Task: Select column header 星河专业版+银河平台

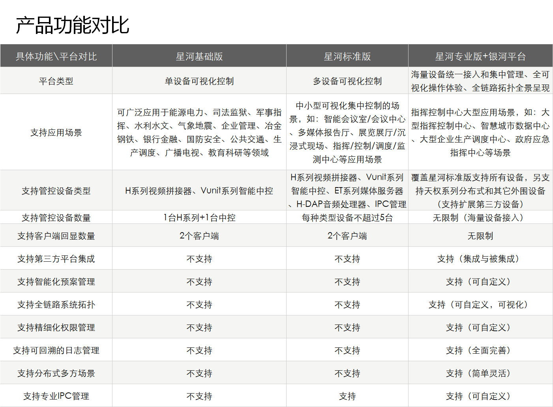Action: point(480,56)
